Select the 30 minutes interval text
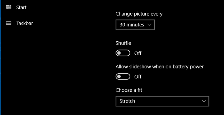The image size is (224, 115). (132, 25)
